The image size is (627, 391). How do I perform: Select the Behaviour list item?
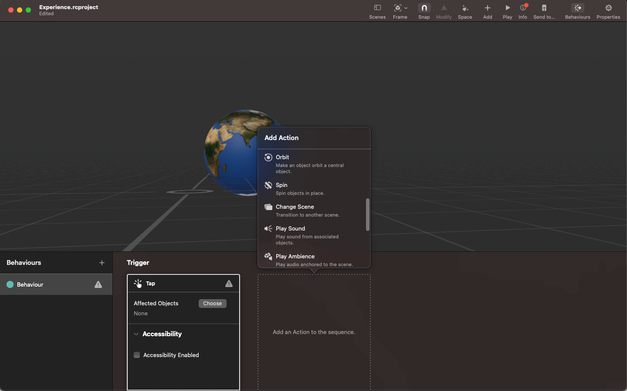(x=56, y=284)
